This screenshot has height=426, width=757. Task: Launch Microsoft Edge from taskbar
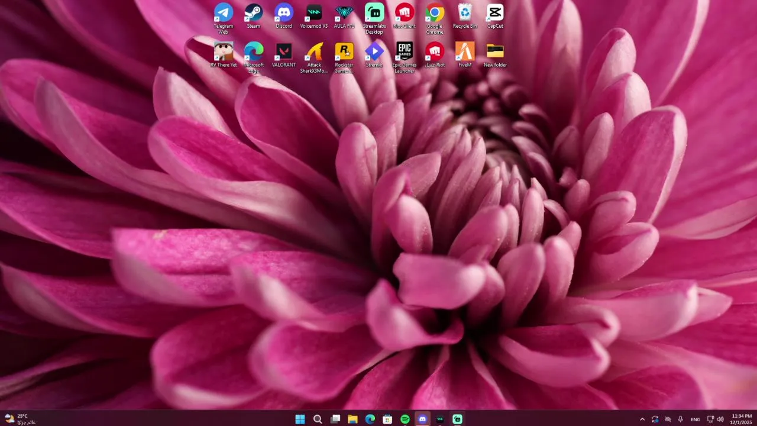pyautogui.click(x=370, y=419)
